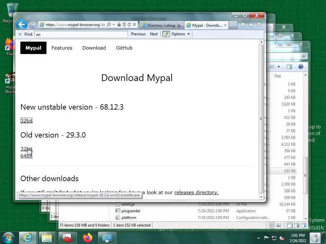Open the GitHub nav link

[124, 48]
